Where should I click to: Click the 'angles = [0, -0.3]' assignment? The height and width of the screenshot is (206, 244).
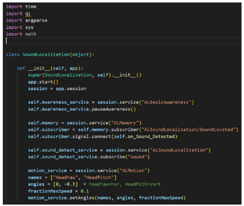point(53,184)
